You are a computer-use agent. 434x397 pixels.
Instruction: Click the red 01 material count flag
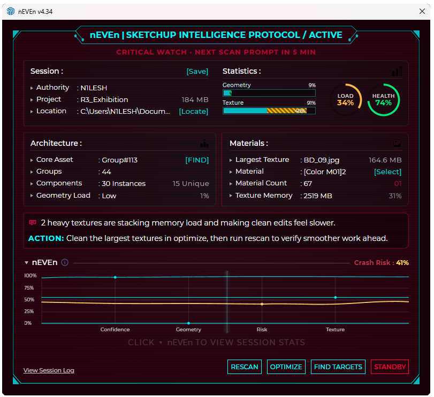coord(398,184)
